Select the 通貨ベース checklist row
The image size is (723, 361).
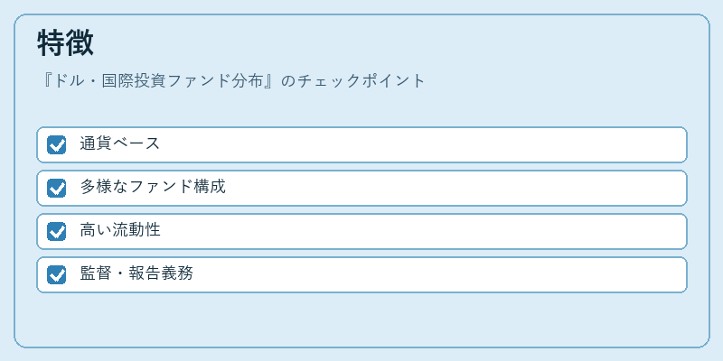[x=362, y=144]
